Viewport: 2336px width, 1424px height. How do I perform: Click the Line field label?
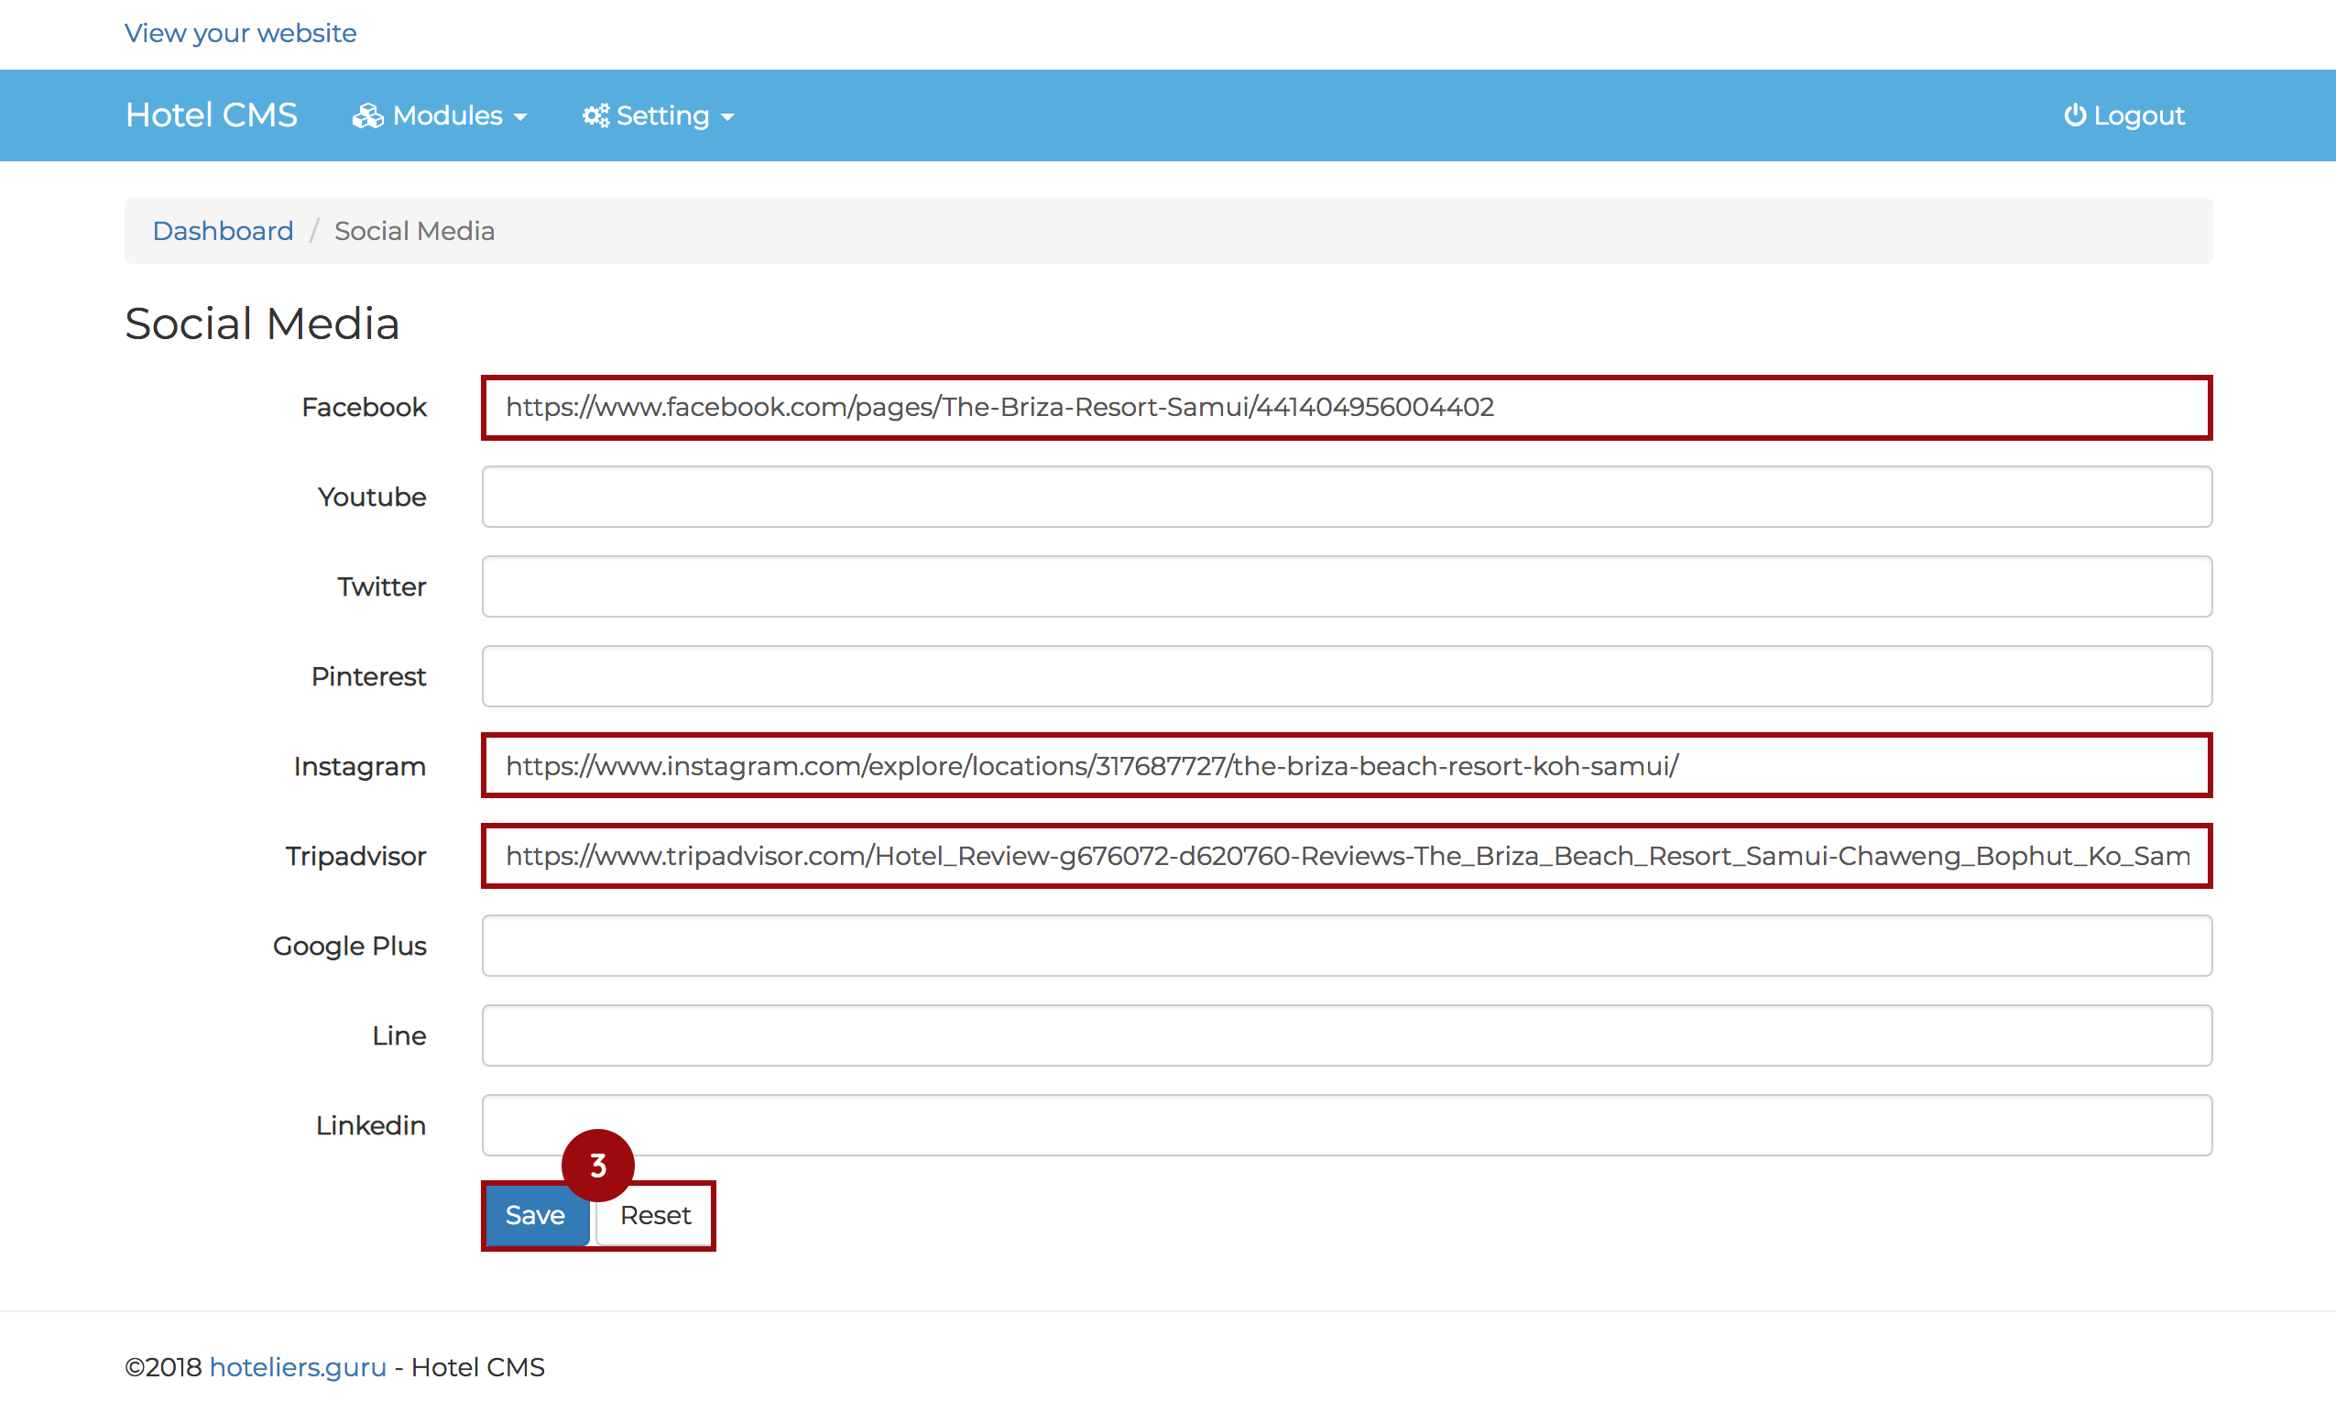pyautogui.click(x=399, y=1035)
